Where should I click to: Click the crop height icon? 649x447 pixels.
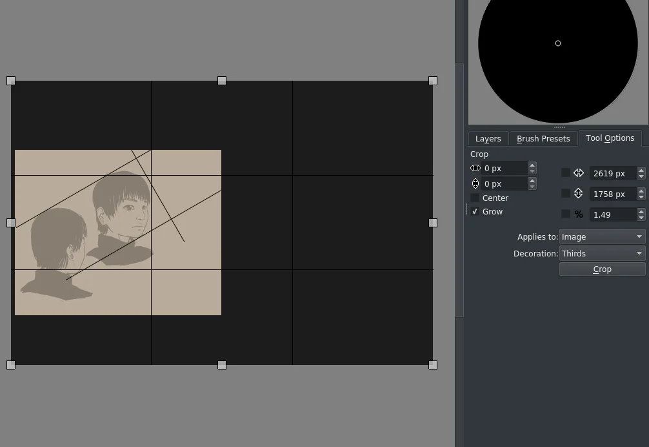[579, 194]
